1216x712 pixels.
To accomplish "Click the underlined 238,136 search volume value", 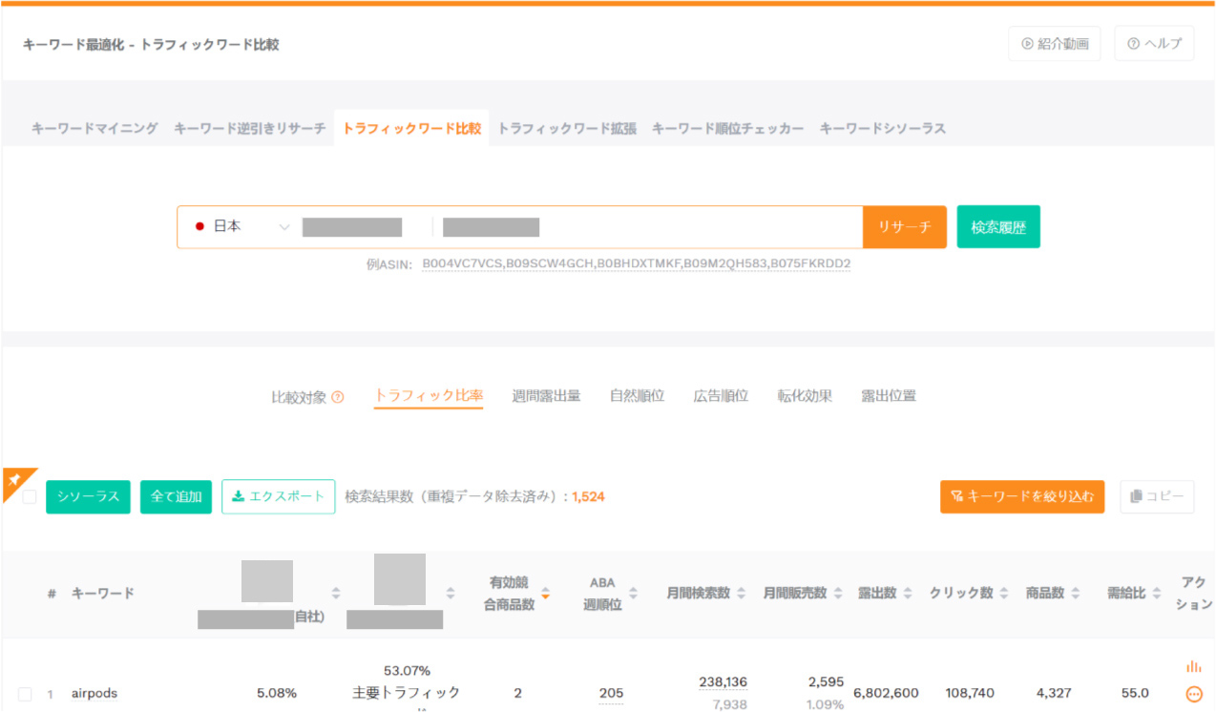I will pyautogui.click(x=723, y=681).
